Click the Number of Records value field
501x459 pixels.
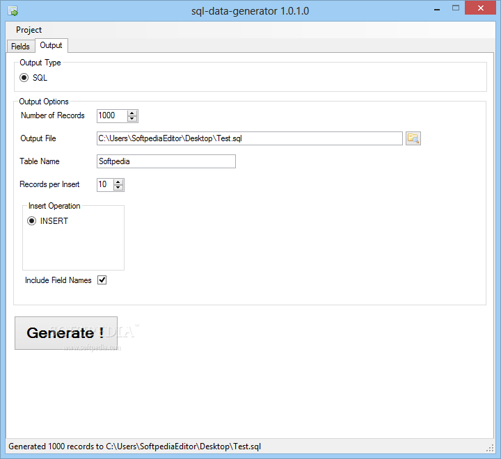112,115
